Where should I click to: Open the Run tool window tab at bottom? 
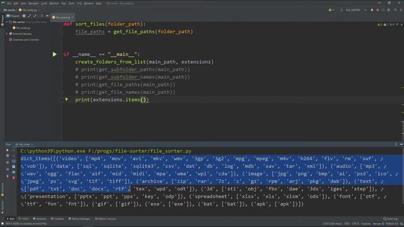click(11, 219)
